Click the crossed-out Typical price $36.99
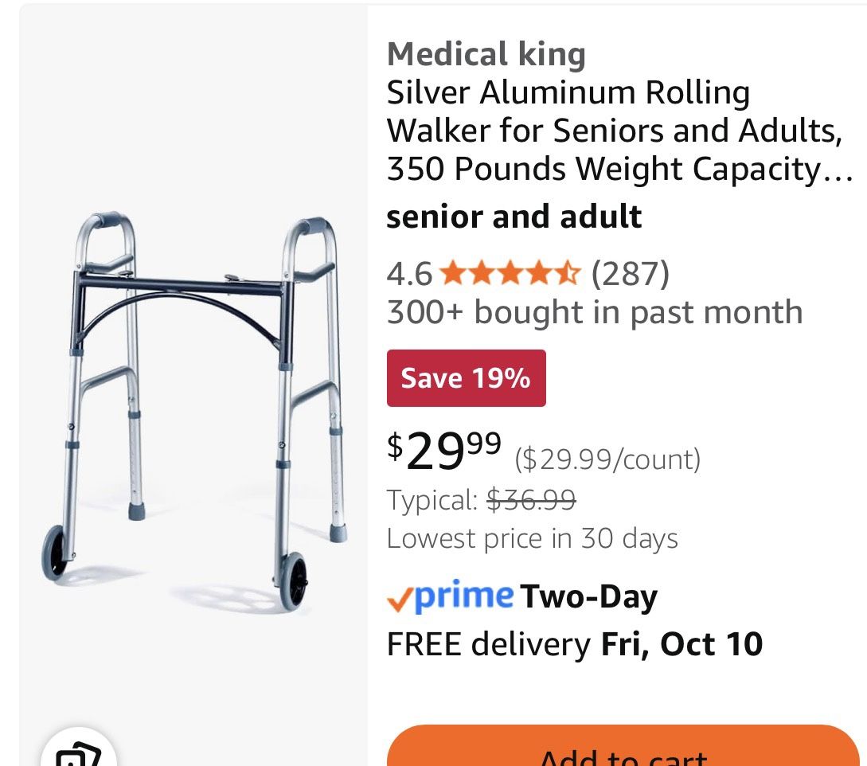The width and height of the screenshot is (867, 766). 530,500
